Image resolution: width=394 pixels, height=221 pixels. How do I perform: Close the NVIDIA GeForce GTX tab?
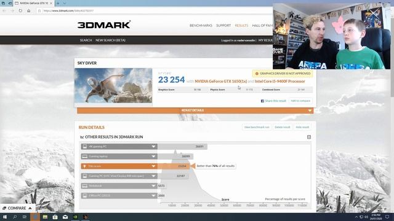[x=51, y=3]
